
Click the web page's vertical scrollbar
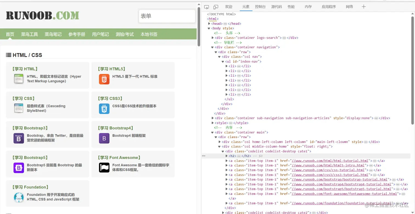point(199,27)
